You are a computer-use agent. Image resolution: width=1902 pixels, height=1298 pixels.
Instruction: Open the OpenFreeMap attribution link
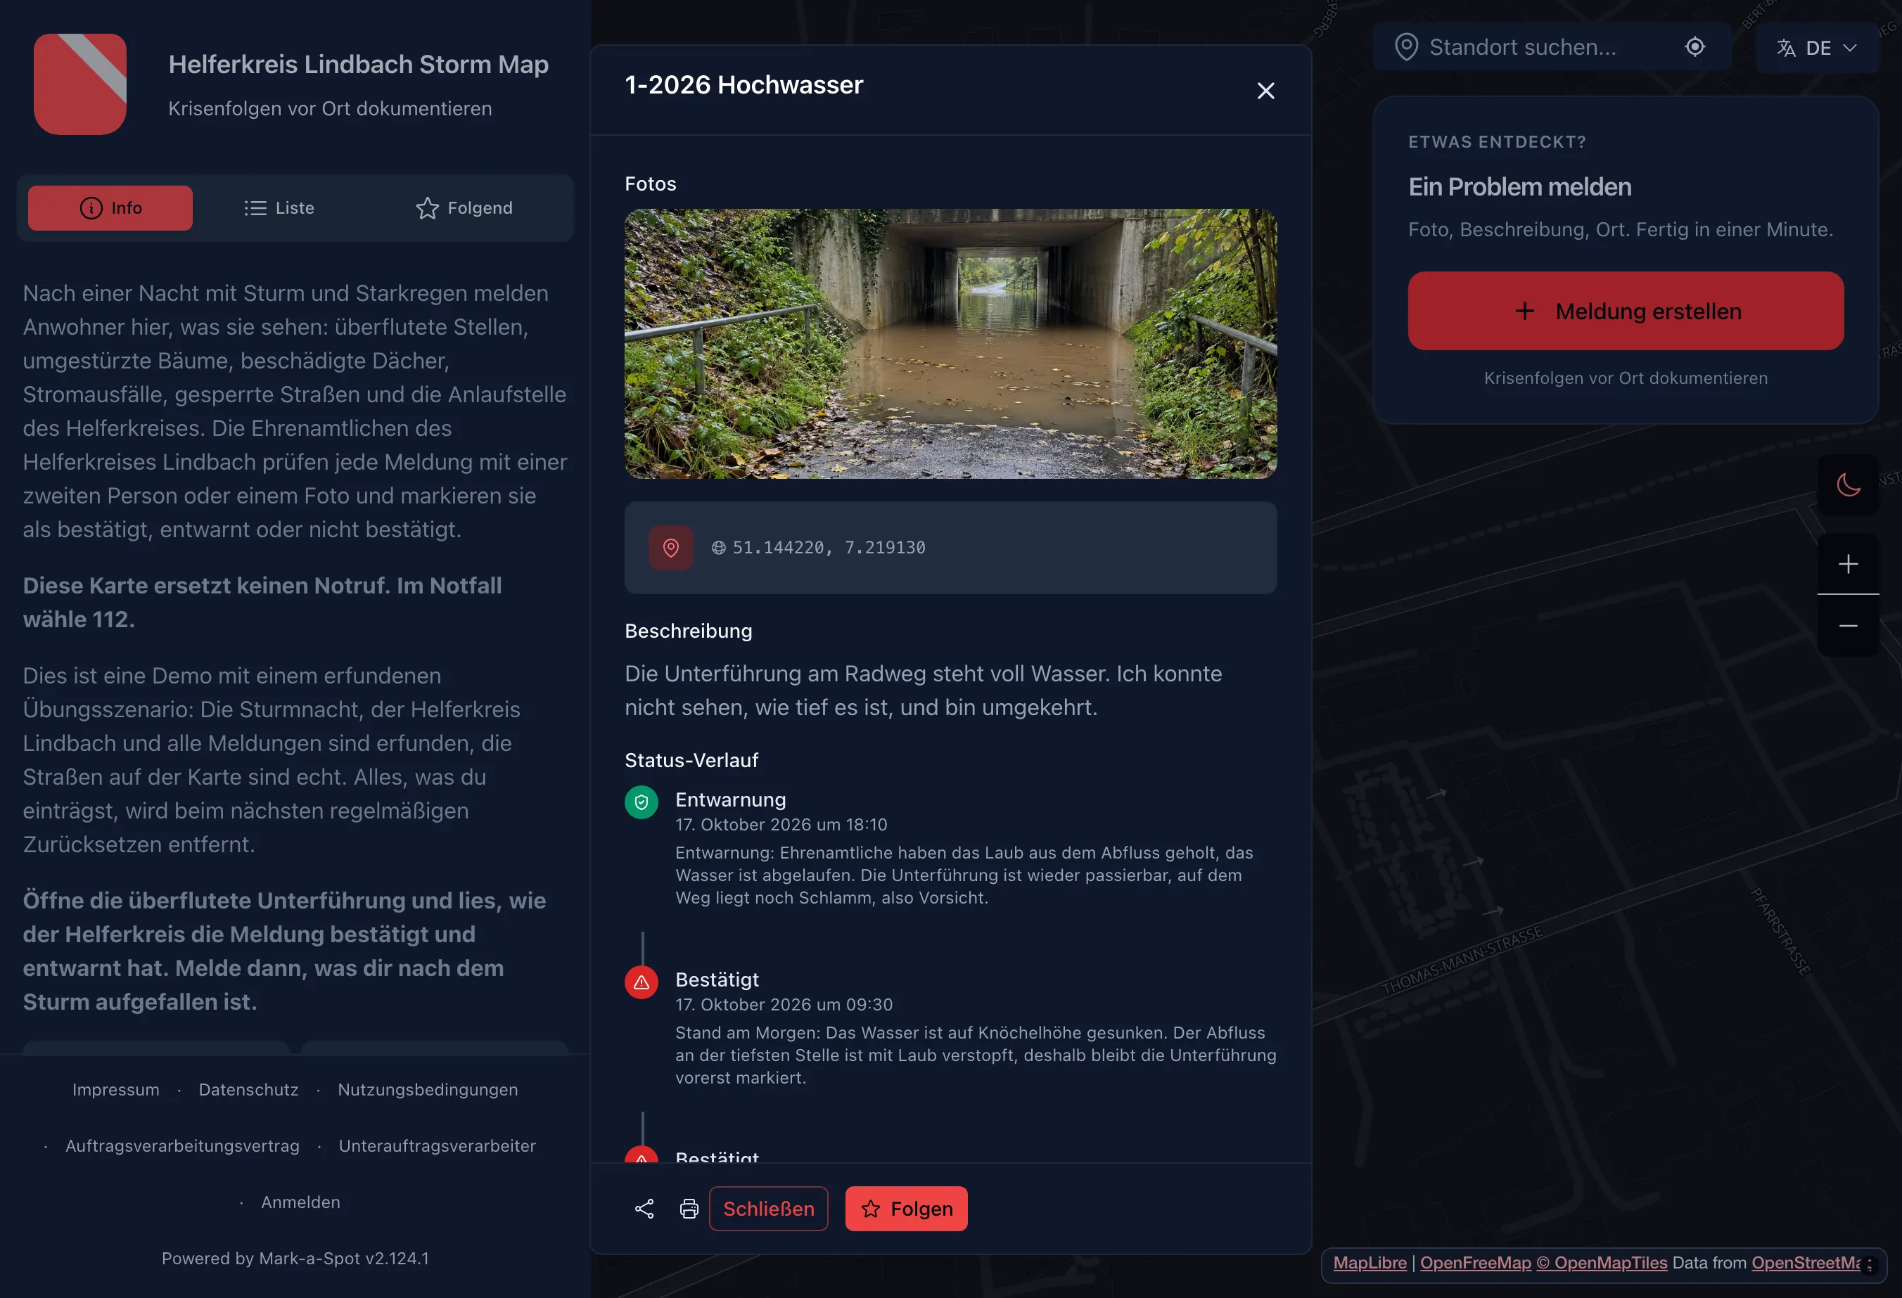coord(1475,1263)
